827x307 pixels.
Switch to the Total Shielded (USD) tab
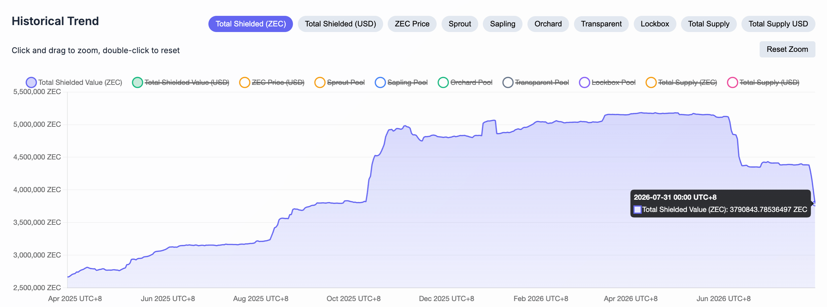[341, 24]
